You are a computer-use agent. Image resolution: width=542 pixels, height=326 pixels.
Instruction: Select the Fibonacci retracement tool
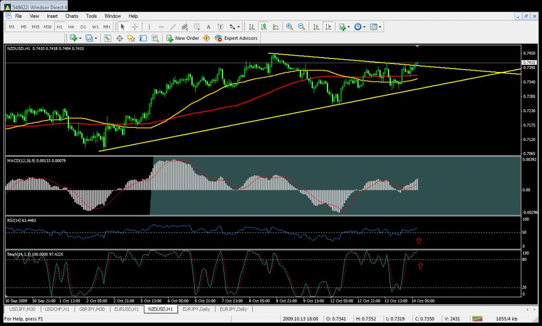pyautogui.click(x=197, y=27)
